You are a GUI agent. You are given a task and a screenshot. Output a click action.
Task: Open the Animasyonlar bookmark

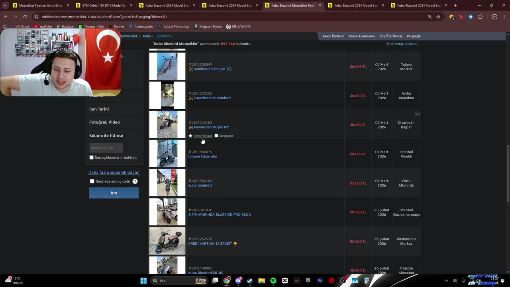click(141, 26)
